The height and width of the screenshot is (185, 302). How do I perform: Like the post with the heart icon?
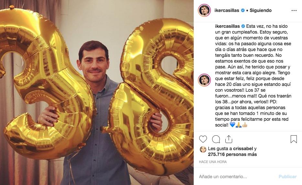203,139
